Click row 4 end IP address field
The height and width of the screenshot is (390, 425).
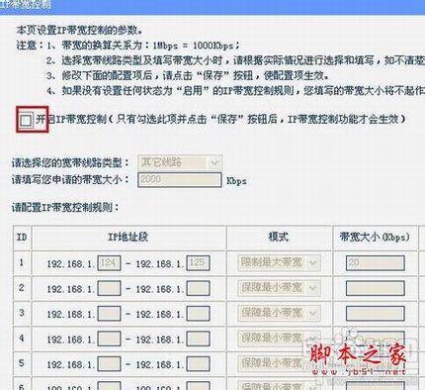pos(198,339)
